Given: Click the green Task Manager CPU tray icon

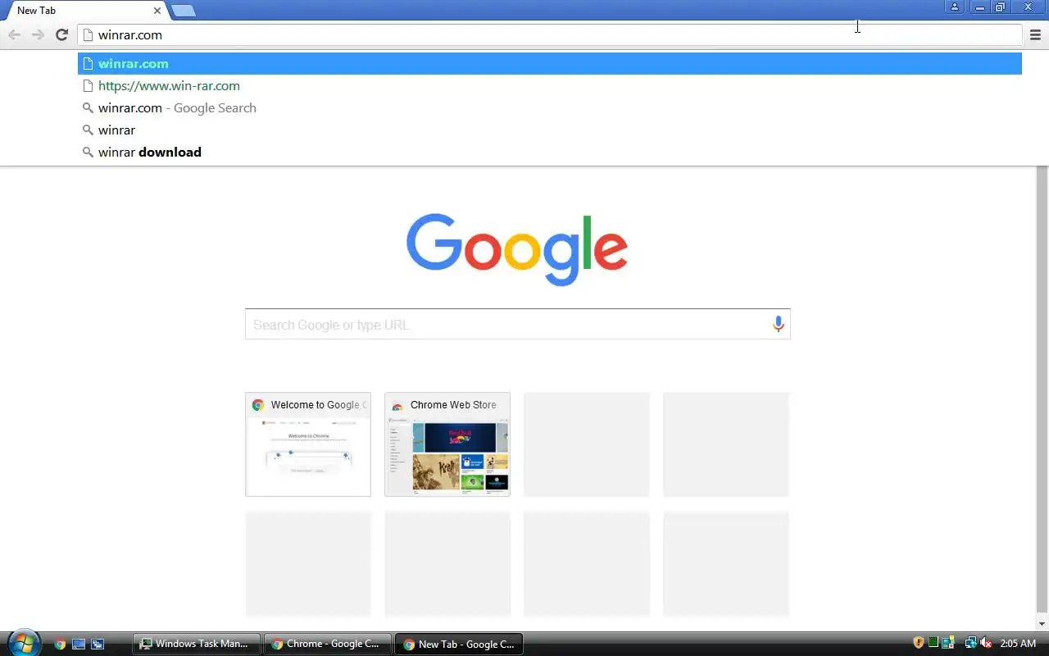Looking at the screenshot, I should point(933,643).
